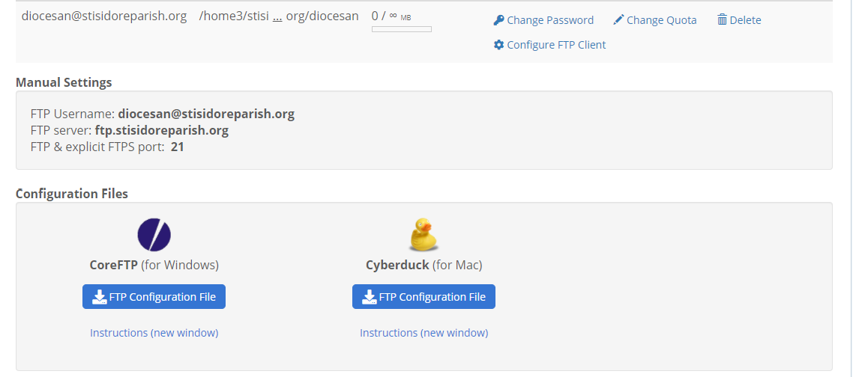Image resolution: width=853 pixels, height=377 pixels.
Task: Select the diocesan@stisidoreparish.org account name
Action: [104, 16]
